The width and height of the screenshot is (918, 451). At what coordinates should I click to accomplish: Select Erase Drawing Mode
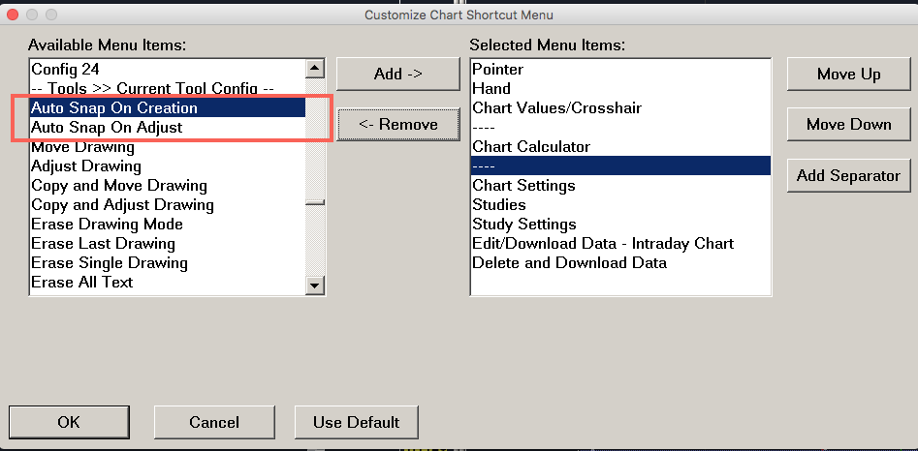[x=168, y=224]
